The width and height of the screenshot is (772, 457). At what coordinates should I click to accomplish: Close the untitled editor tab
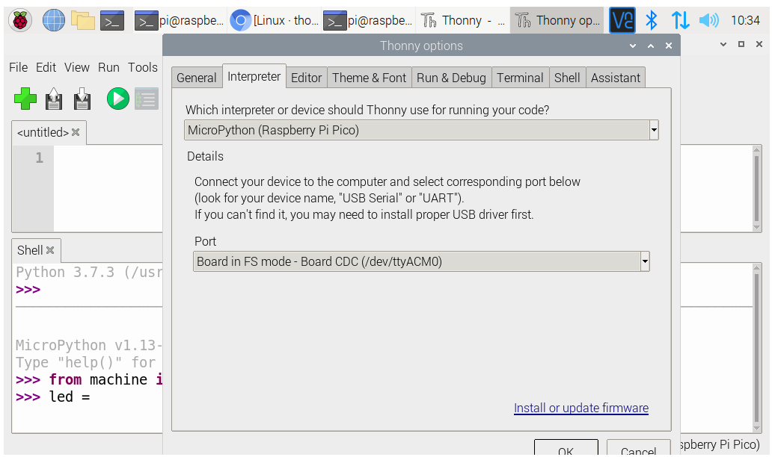(x=76, y=132)
